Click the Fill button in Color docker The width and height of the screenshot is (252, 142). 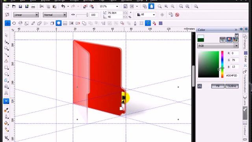pos(218,86)
